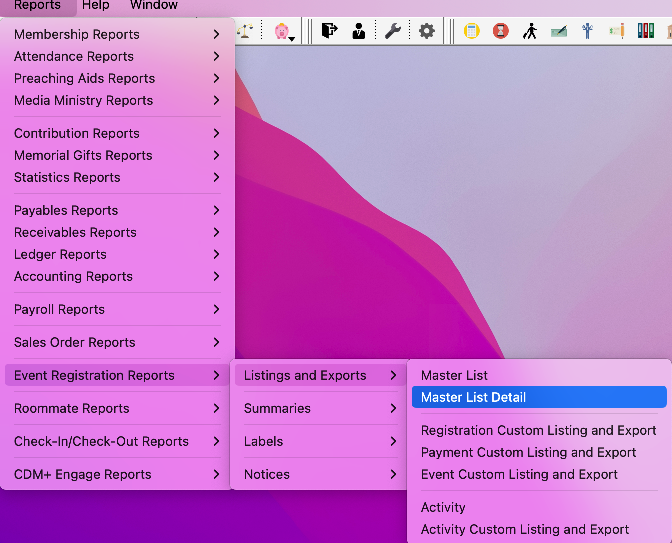Screen dimensions: 672x543
Task: Click the walking traveler with luggage icon
Action: tap(530, 31)
